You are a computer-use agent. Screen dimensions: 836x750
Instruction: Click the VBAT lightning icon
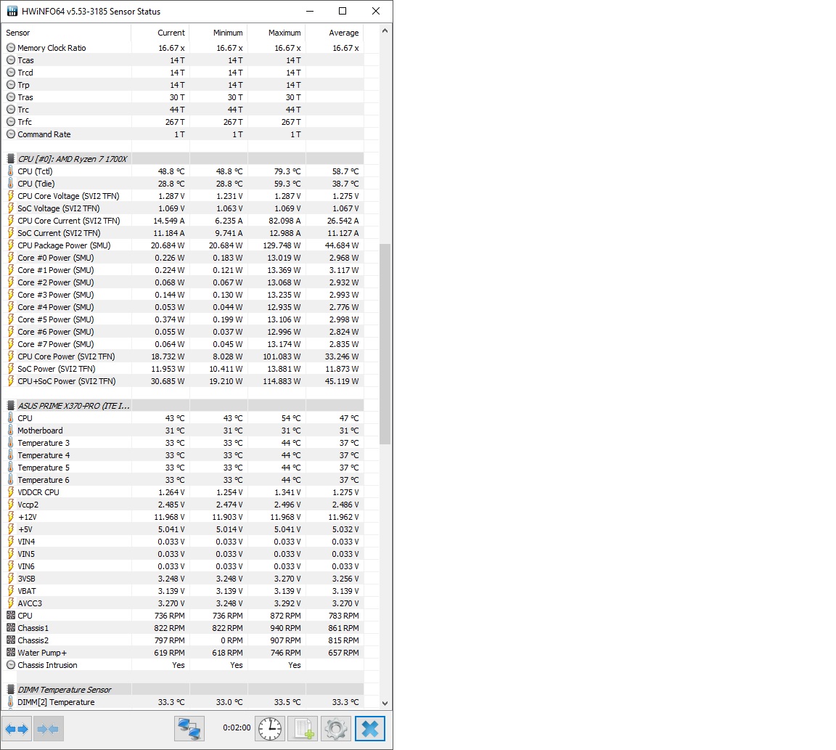click(11, 591)
